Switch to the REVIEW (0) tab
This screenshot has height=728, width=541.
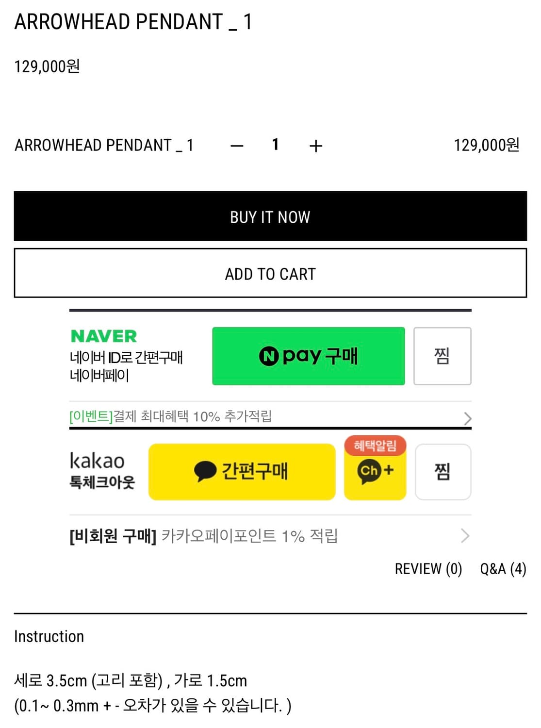[428, 569]
